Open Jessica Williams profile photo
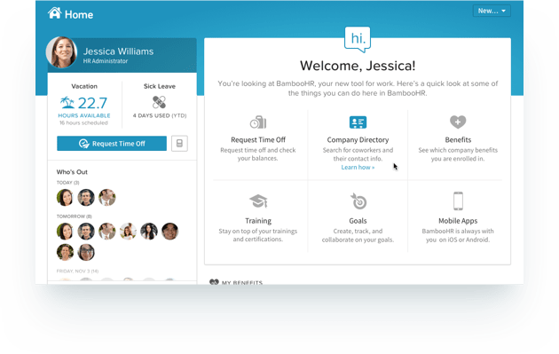The image size is (559, 354). [62, 52]
